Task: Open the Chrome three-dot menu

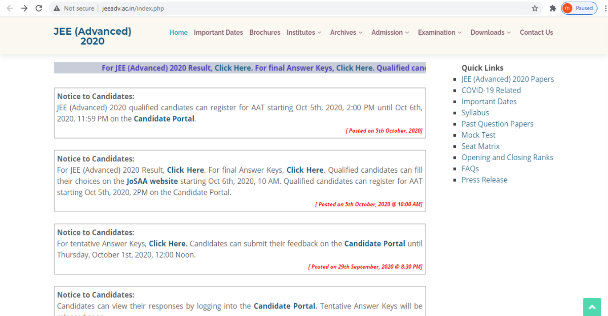Action: click(603, 8)
